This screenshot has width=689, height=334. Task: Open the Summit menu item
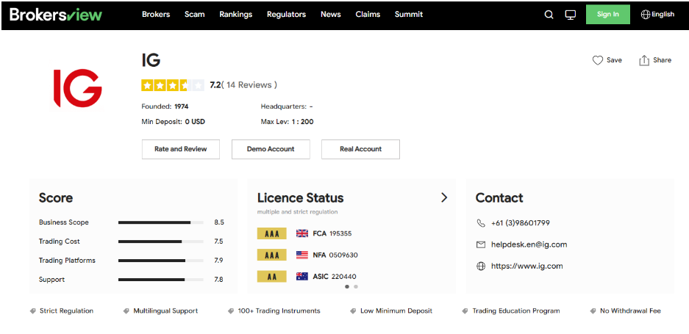click(409, 15)
